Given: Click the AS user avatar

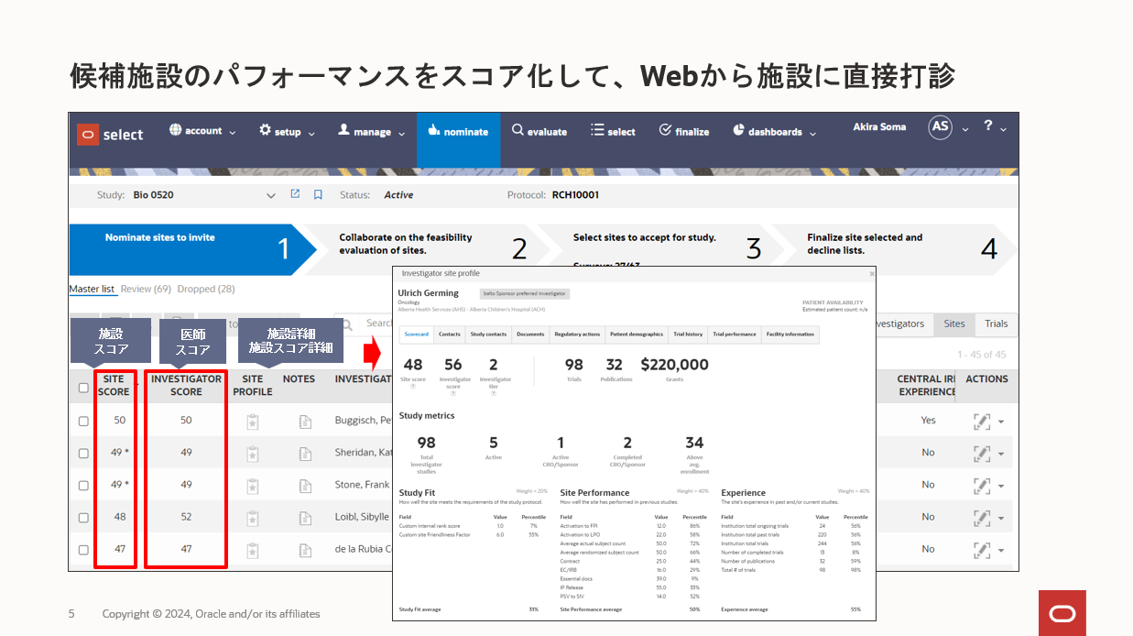Looking at the screenshot, I should 941,127.
